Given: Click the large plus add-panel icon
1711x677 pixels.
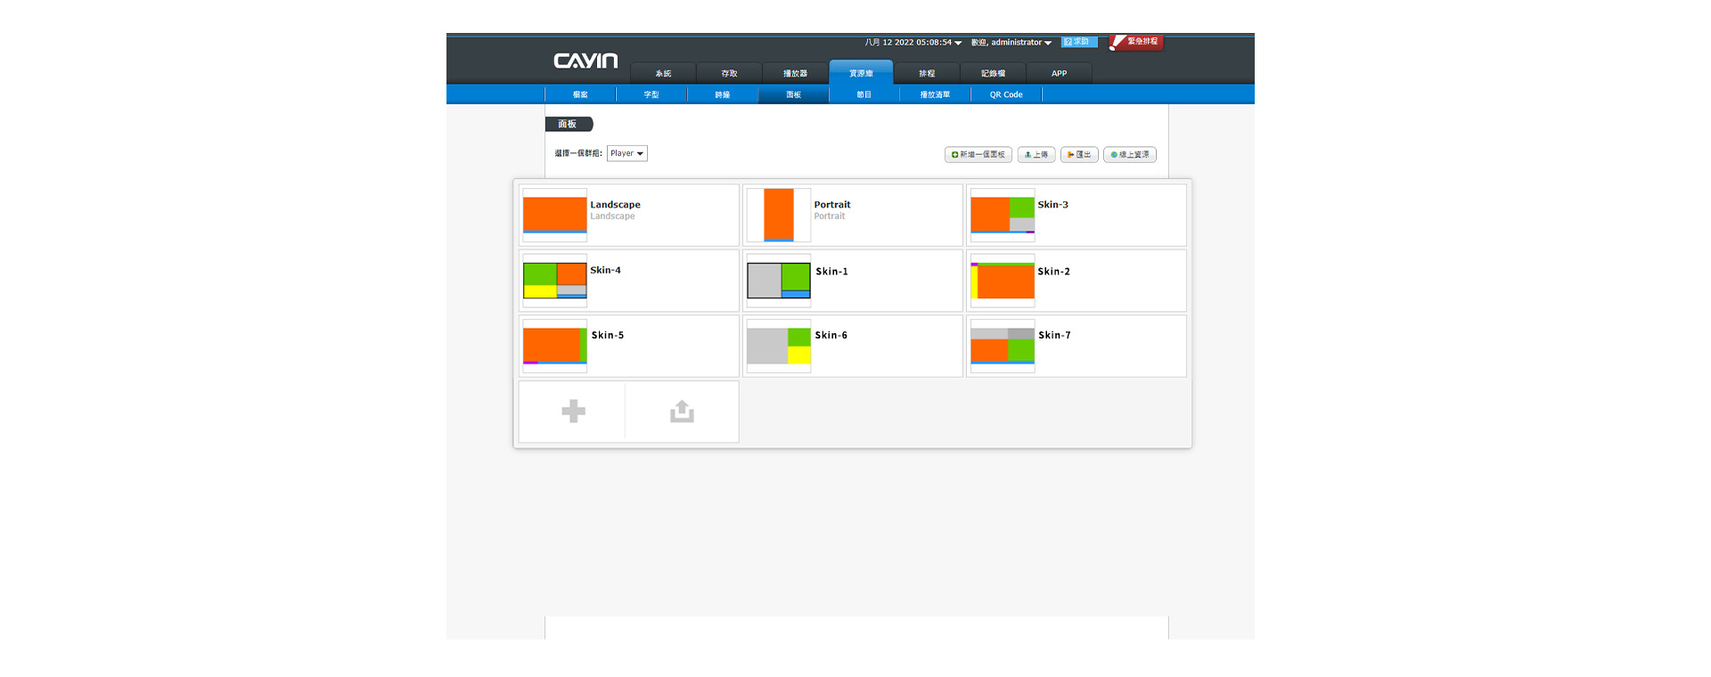Looking at the screenshot, I should point(573,411).
